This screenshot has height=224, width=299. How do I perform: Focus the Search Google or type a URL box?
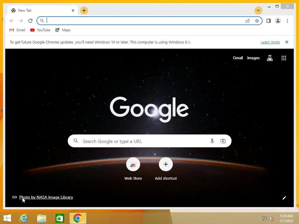click(149, 141)
